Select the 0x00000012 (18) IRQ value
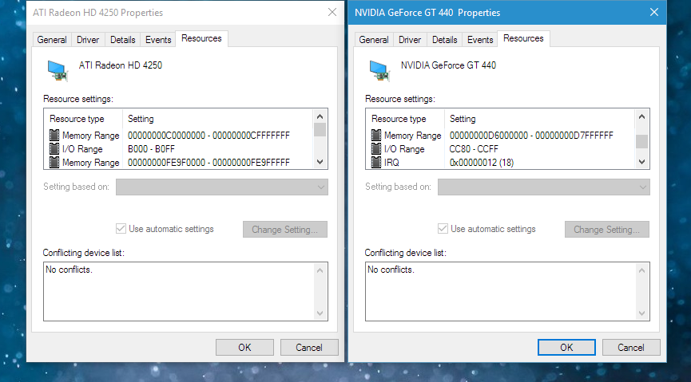 click(482, 163)
